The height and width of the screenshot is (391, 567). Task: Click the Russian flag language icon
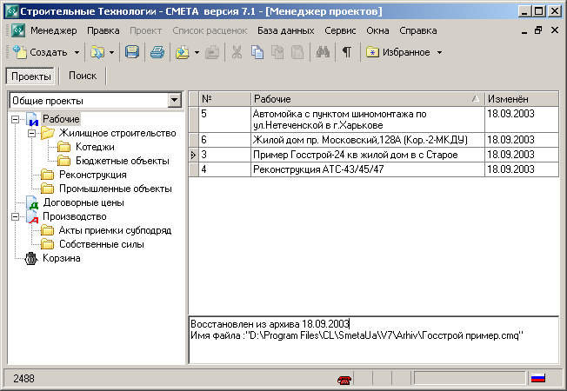coord(538,378)
